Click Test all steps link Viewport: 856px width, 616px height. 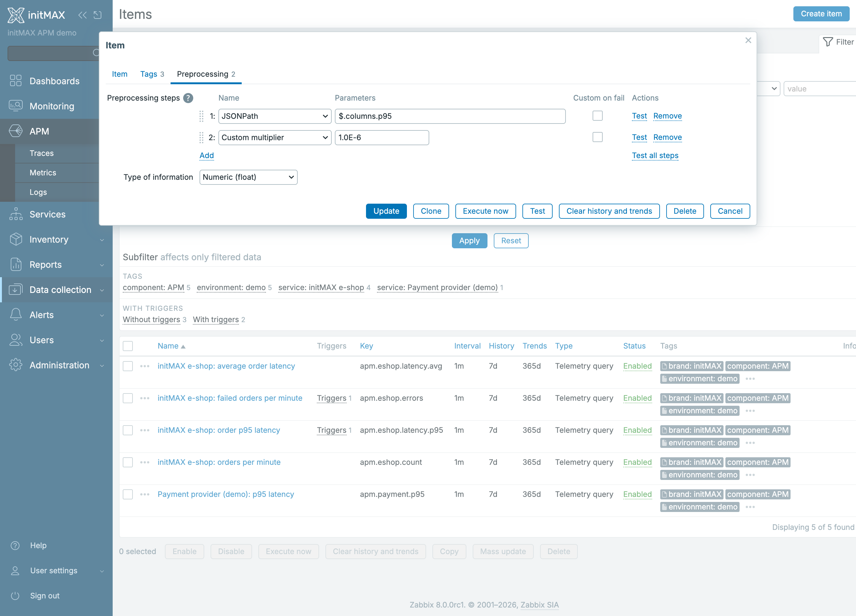point(655,155)
